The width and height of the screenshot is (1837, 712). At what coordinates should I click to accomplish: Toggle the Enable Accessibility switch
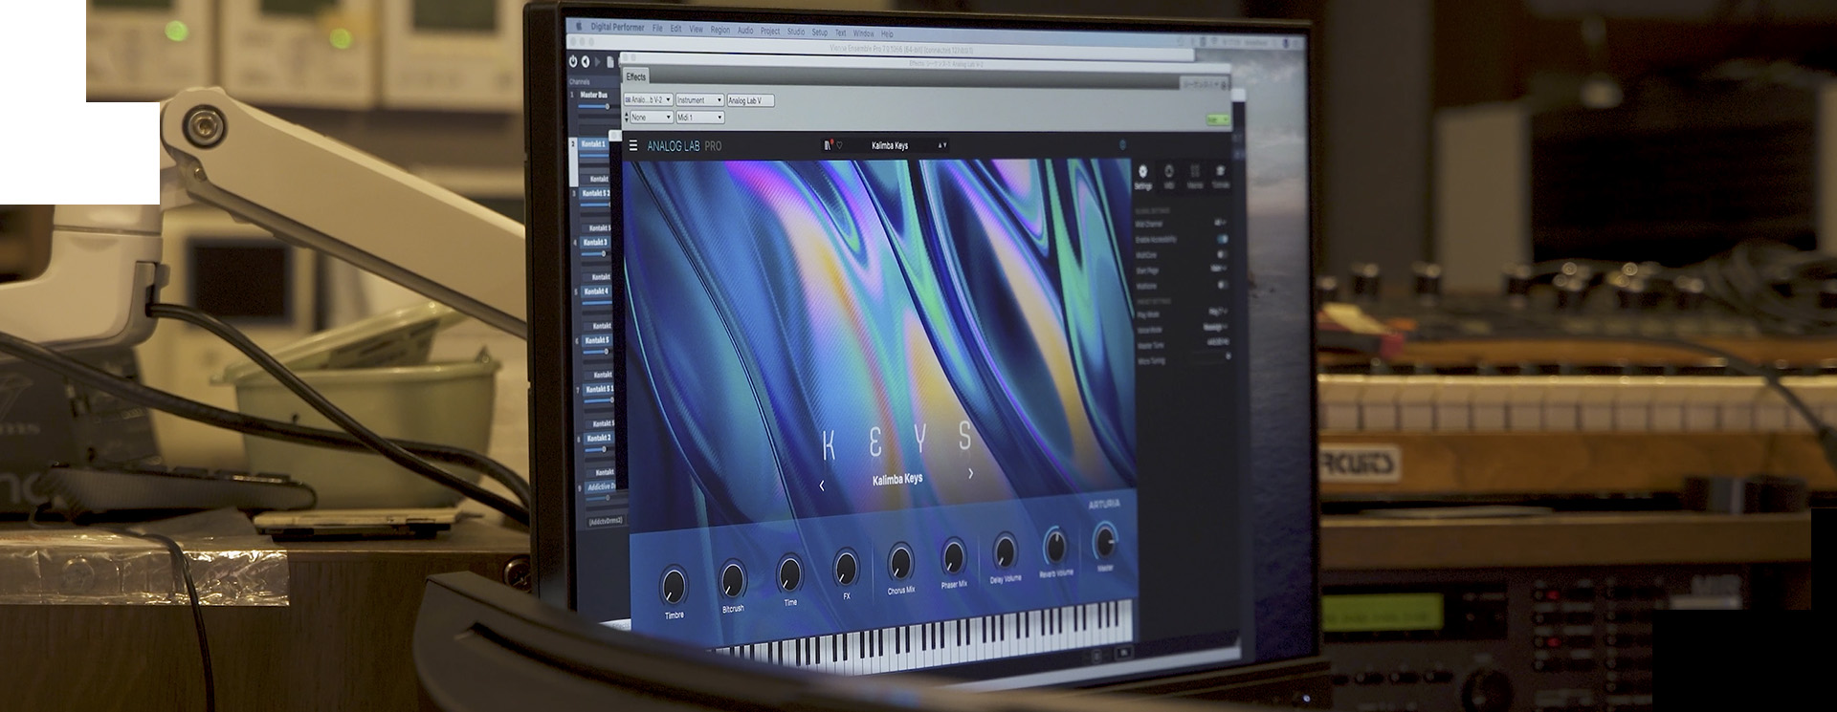pyautogui.click(x=1222, y=239)
